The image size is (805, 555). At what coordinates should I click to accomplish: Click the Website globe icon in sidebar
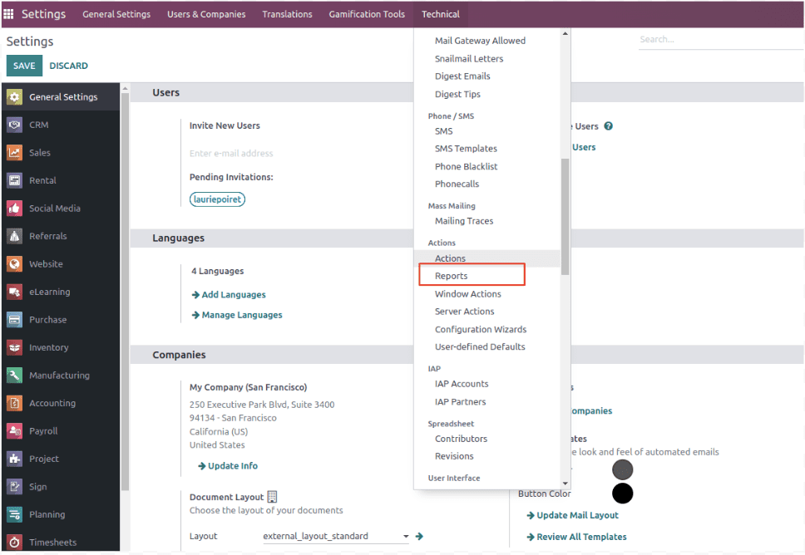(14, 264)
